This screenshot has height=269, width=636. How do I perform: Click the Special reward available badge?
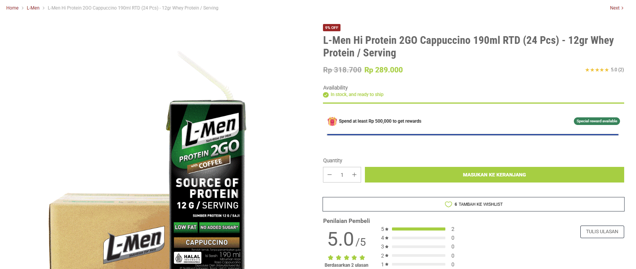(596, 121)
